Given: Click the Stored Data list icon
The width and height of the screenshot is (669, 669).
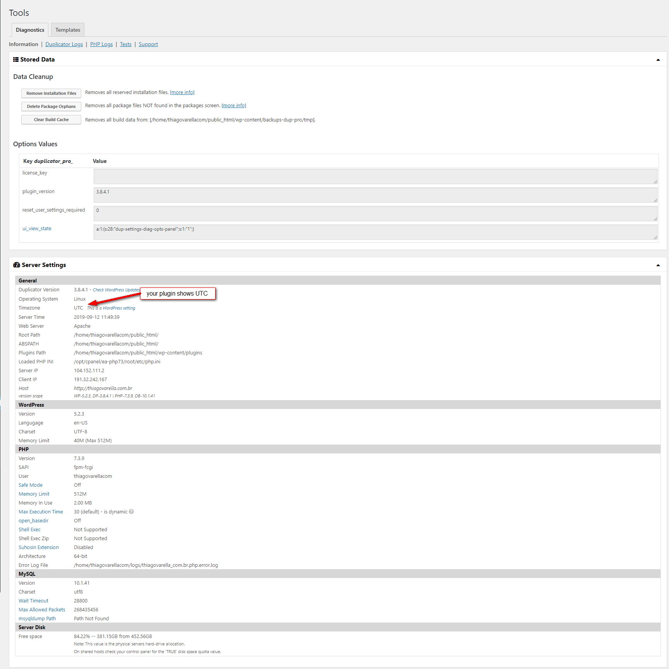Looking at the screenshot, I should pos(16,60).
